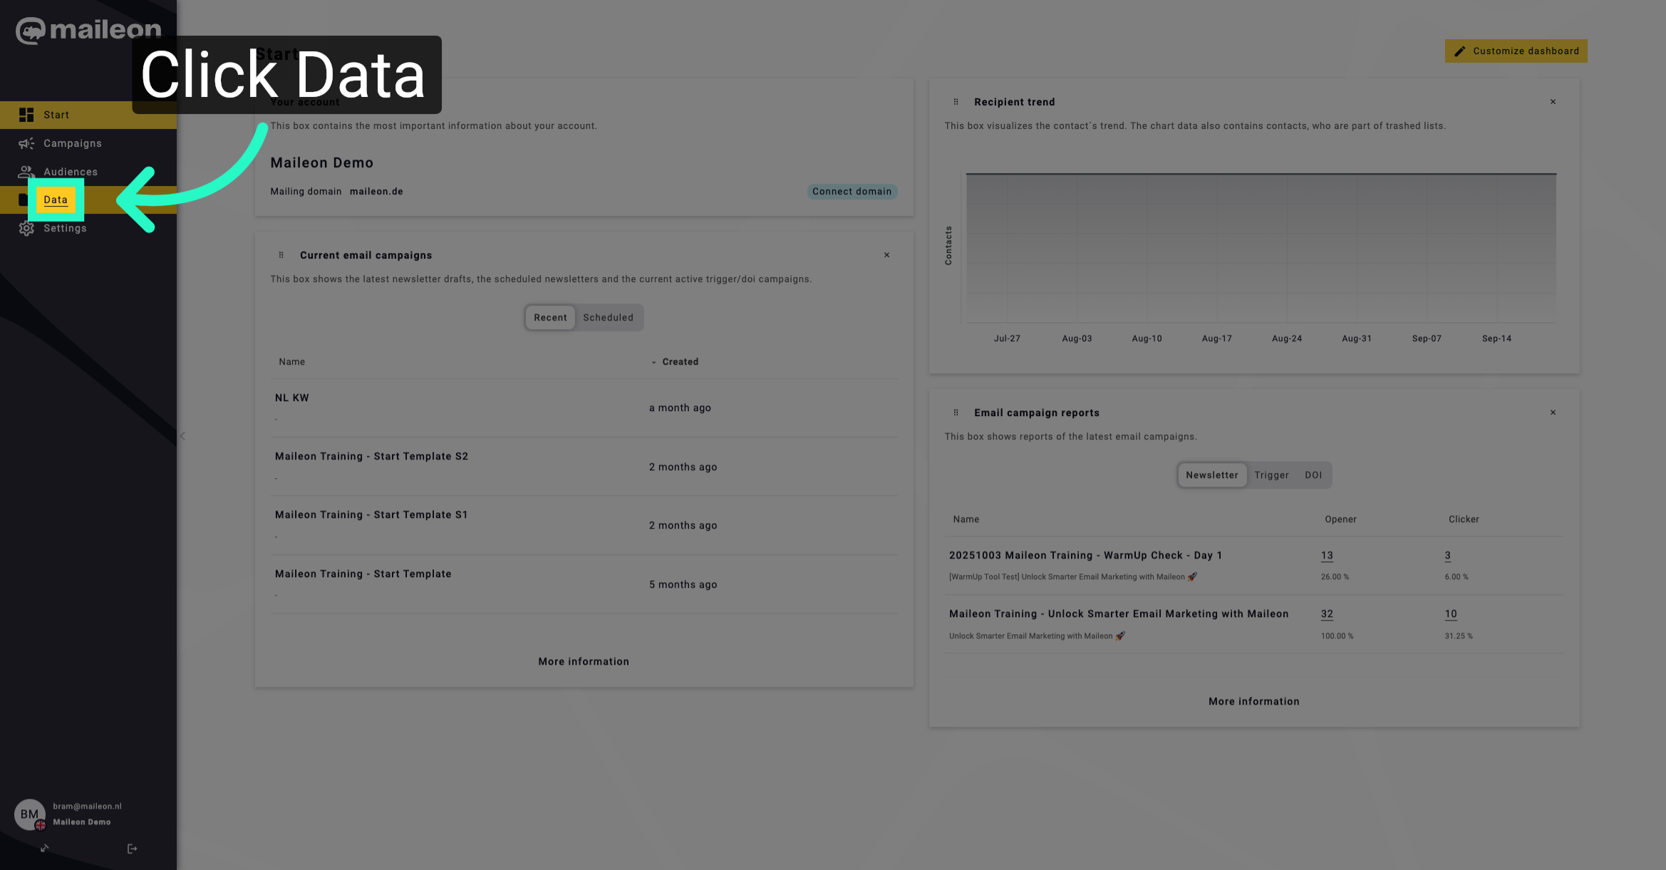Click More information under campaign reports
Screen dimensions: 1666x870
click(1253, 702)
